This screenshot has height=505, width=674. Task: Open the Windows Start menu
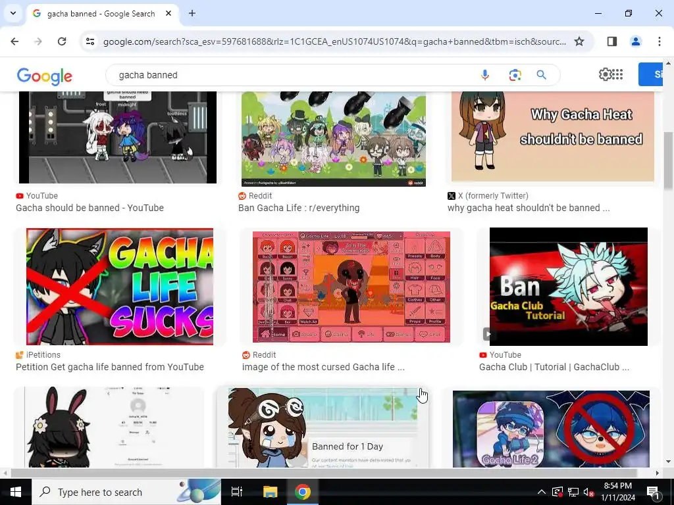pyautogui.click(x=16, y=492)
